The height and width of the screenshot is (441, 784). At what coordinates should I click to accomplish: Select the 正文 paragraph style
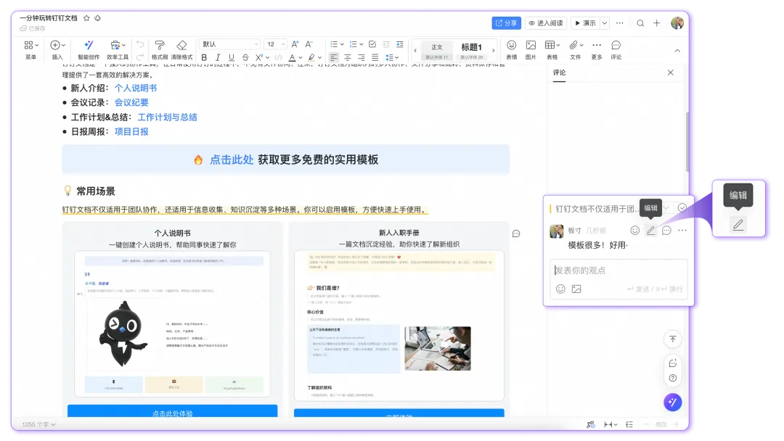[x=436, y=51]
